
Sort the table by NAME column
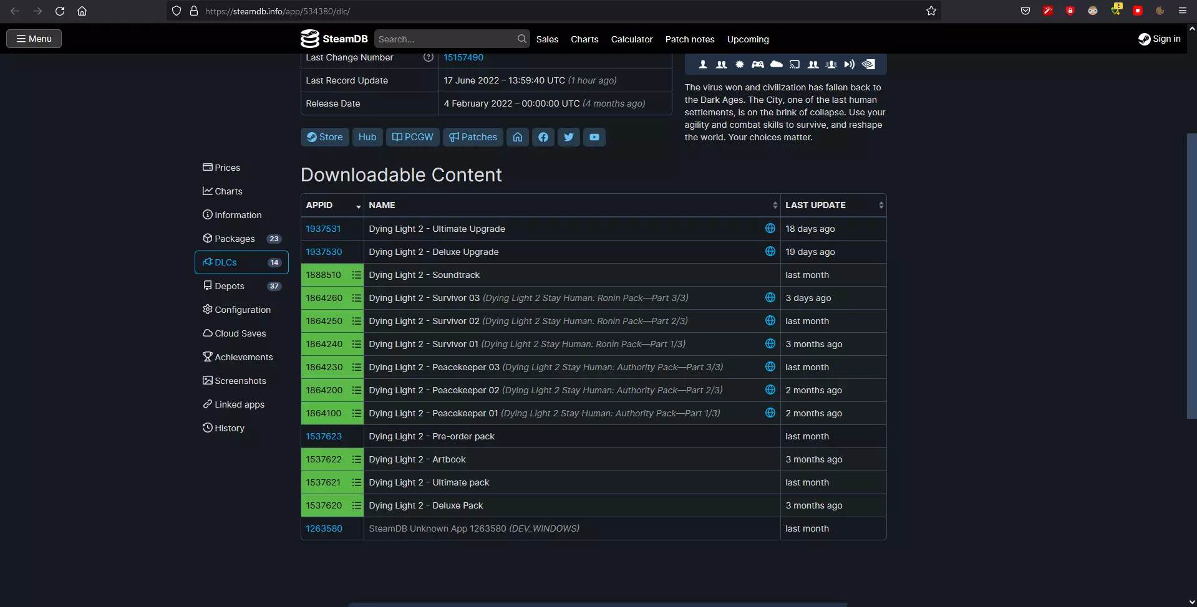click(x=572, y=205)
